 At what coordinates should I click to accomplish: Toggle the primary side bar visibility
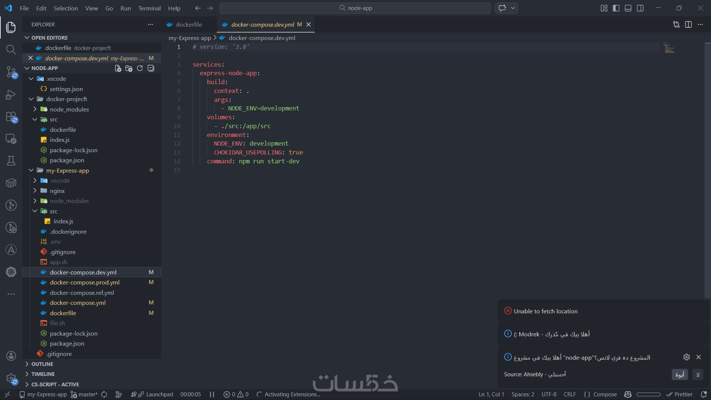coord(616,8)
